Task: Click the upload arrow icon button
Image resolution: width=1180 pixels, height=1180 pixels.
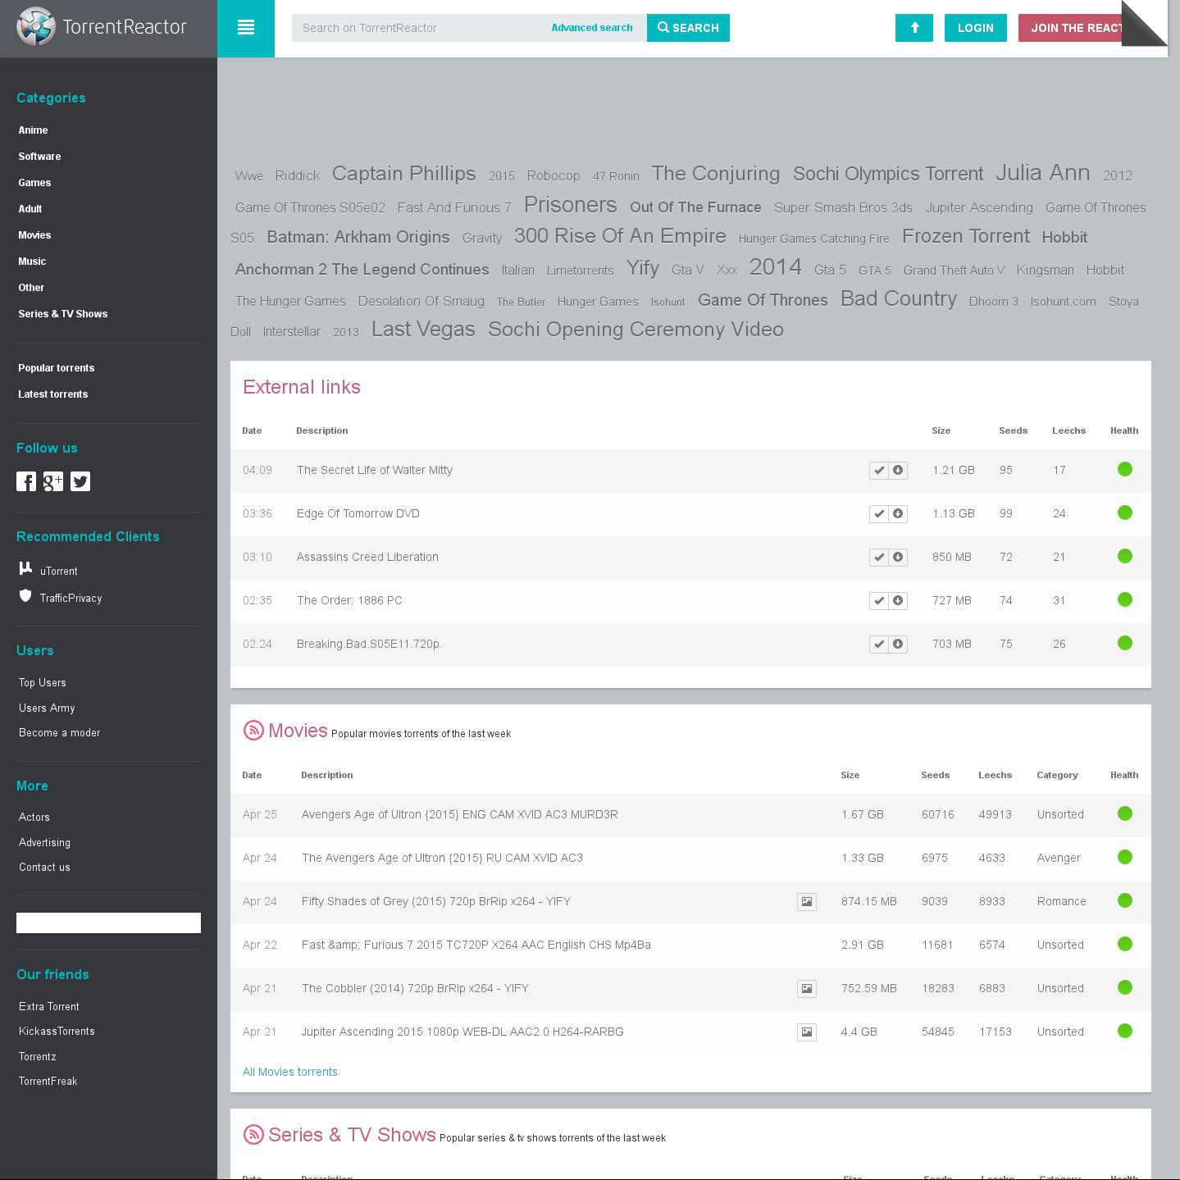Action: pyautogui.click(x=913, y=28)
